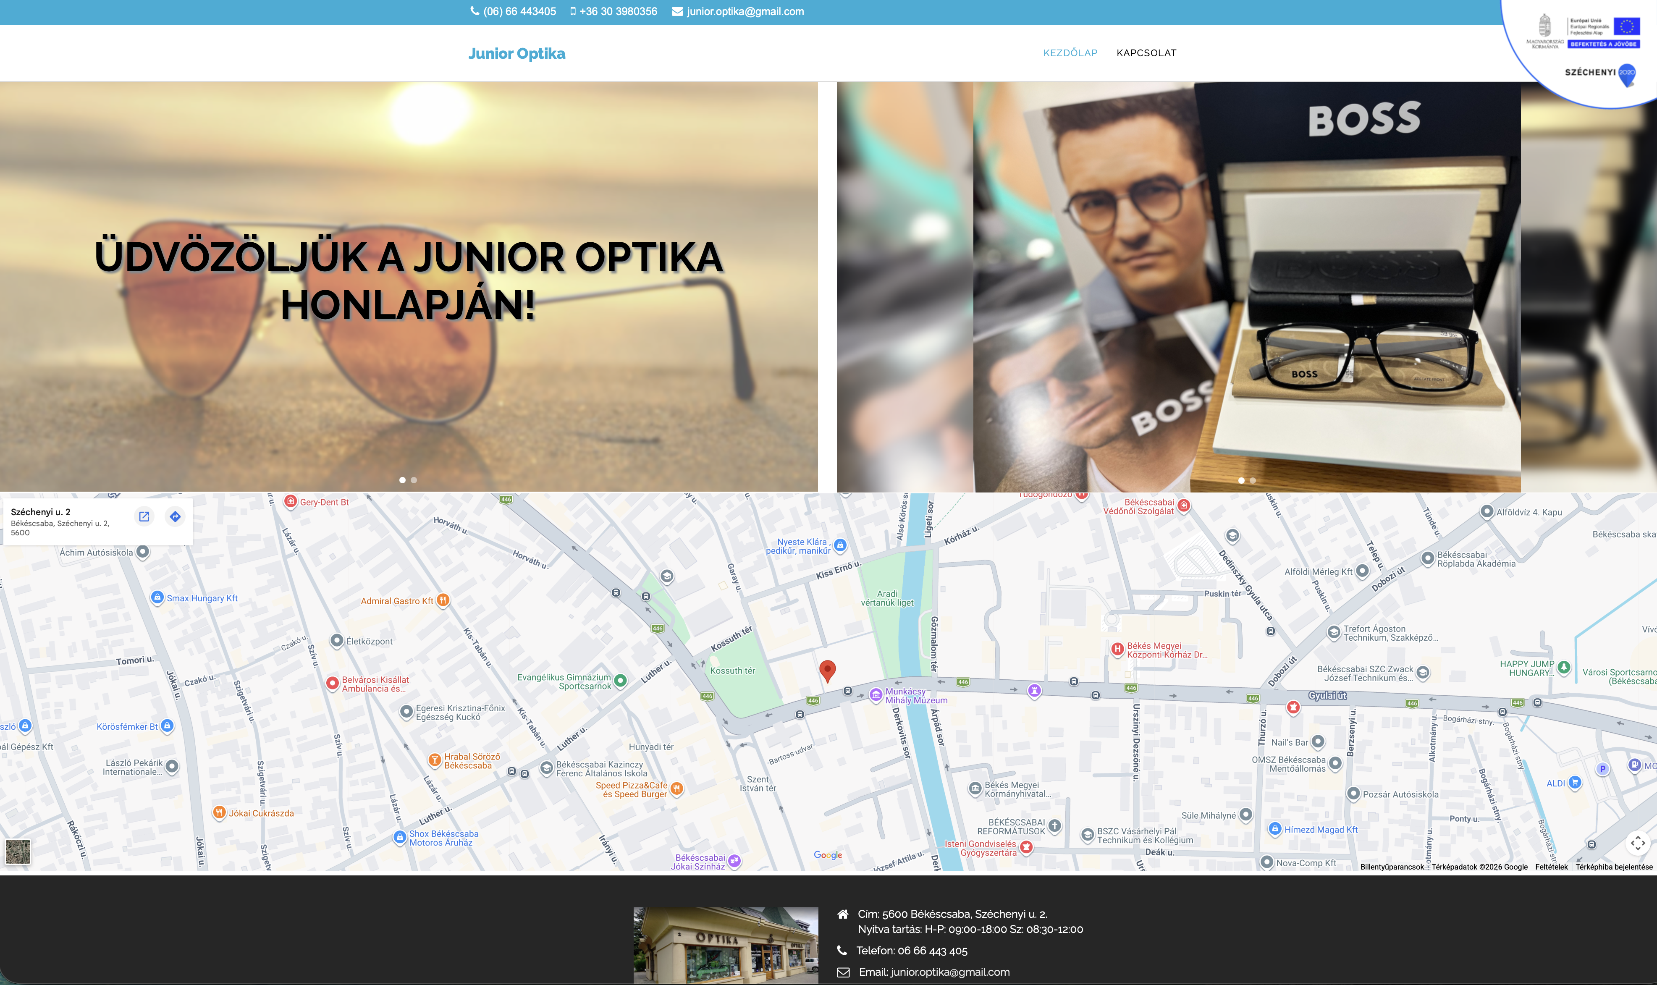Show first slide of the BOSS carousel
The image size is (1657, 985).
(x=1241, y=481)
